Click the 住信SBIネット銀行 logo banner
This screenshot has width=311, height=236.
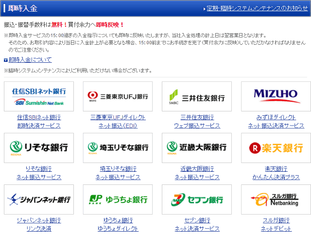tap(39, 96)
